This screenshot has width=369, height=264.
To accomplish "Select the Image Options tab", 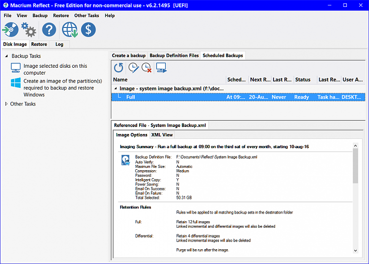I will point(131,134).
